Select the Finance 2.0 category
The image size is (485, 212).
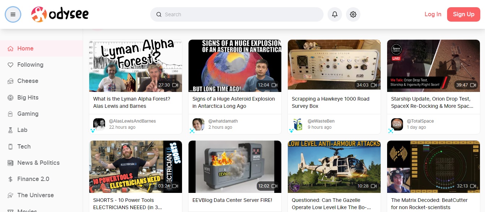click(x=41, y=179)
